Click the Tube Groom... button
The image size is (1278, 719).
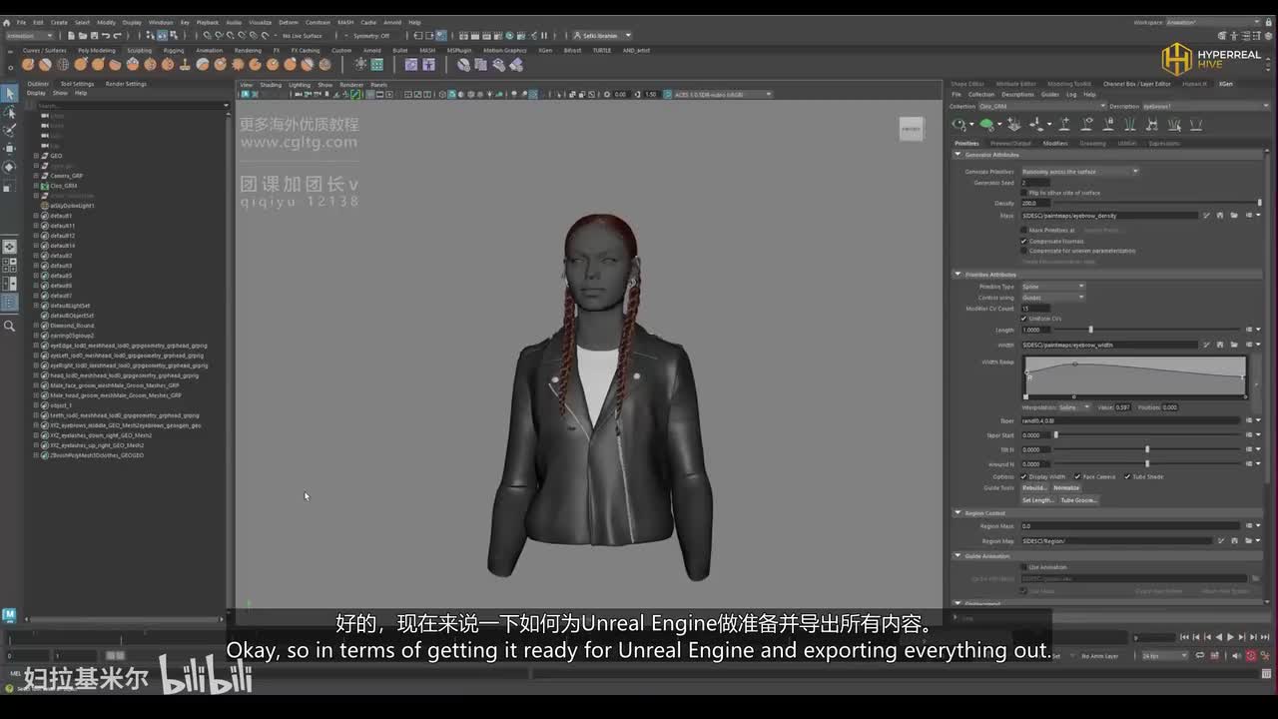pyautogui.click(x=1078, y=500)
